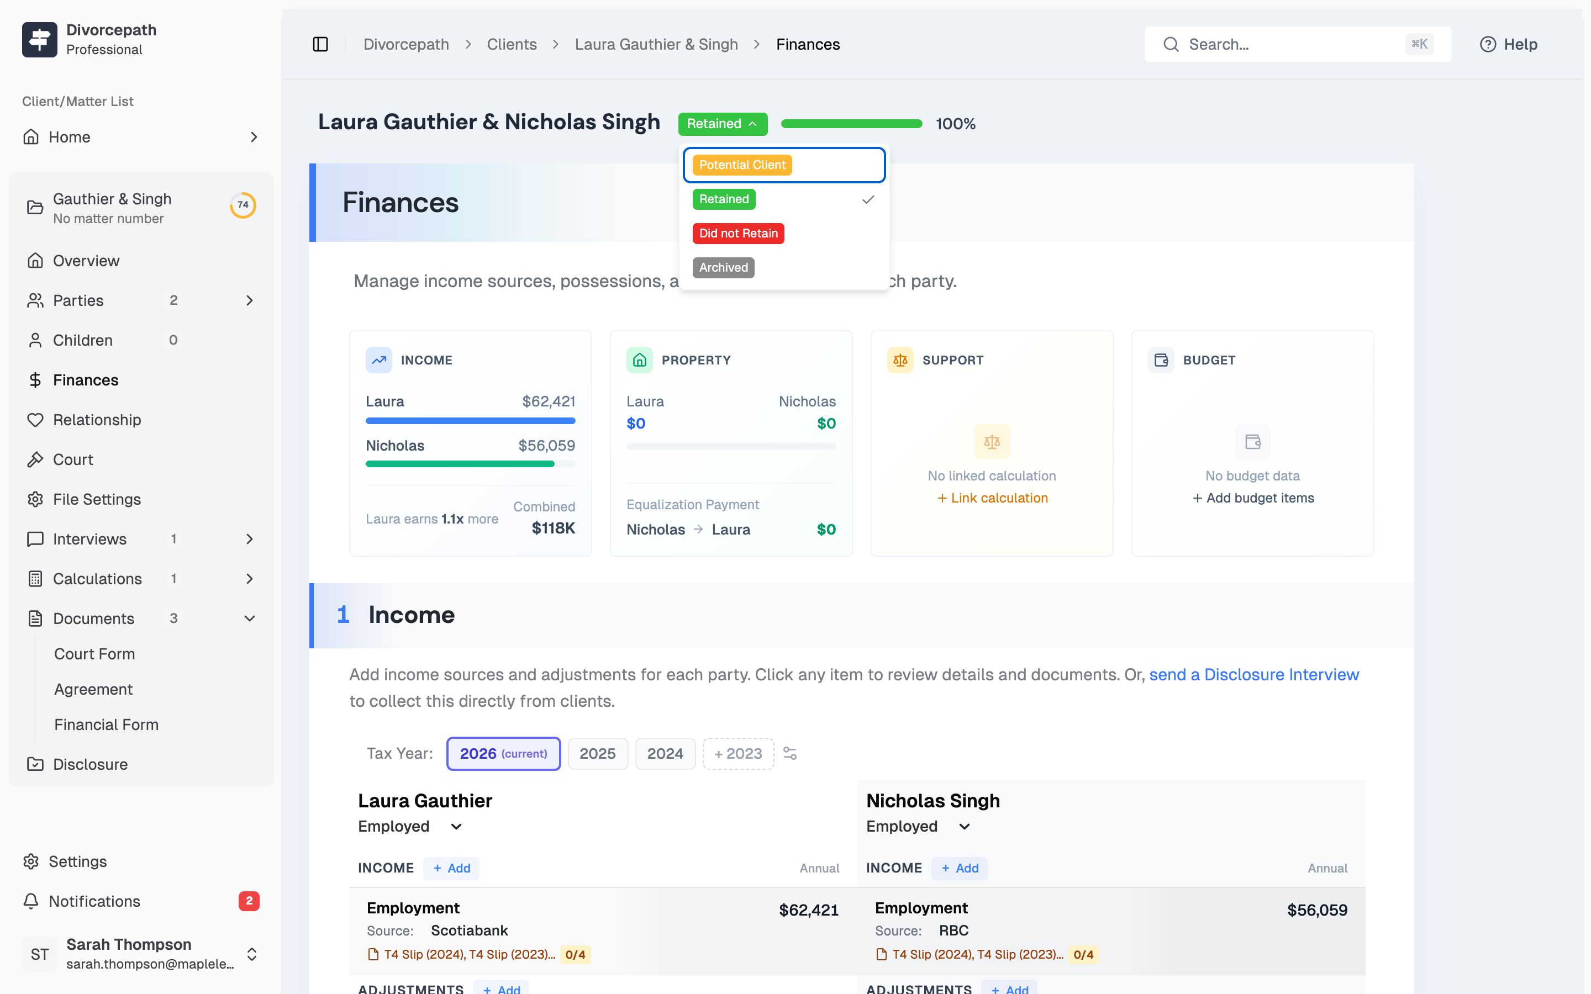This screenshot has width=1591, height=994.
Task: Open the Interviews speech bubble icon
Action: (35, 538)
